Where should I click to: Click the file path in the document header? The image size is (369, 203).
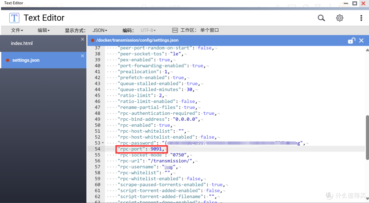(x=137, y=40)
